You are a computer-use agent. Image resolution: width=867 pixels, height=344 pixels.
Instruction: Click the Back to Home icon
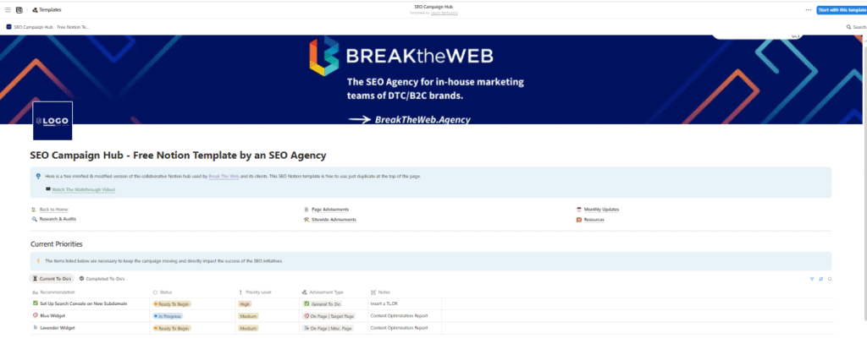coord(34,210)
